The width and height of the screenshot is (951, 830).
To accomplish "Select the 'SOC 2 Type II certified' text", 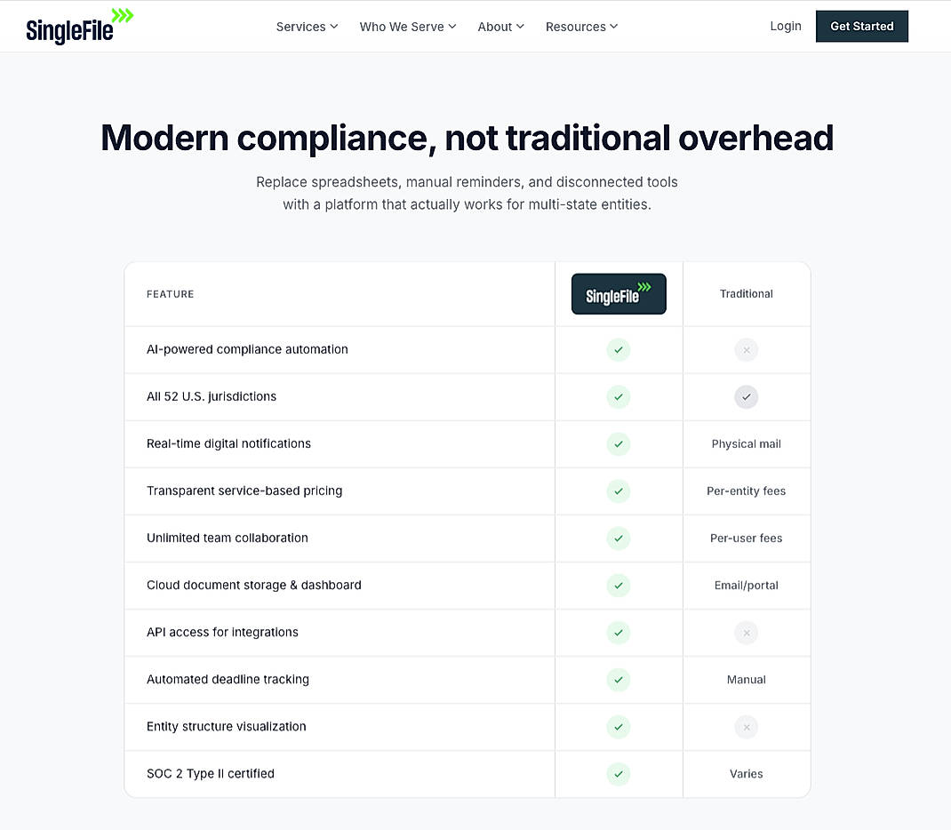I will [211, 774].
